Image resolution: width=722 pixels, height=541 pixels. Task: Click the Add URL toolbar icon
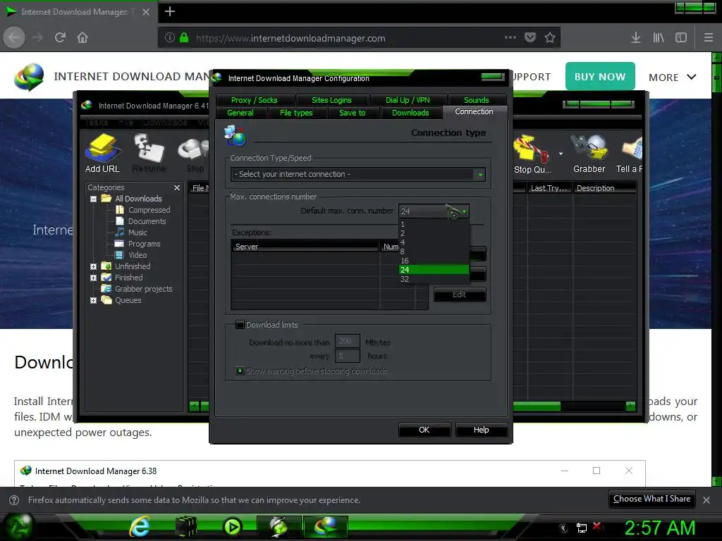[102, 153]
